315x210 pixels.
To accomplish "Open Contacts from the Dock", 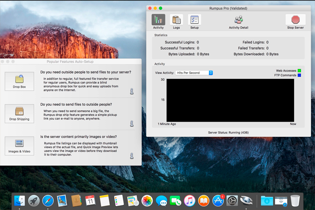I will coord(76,200).
